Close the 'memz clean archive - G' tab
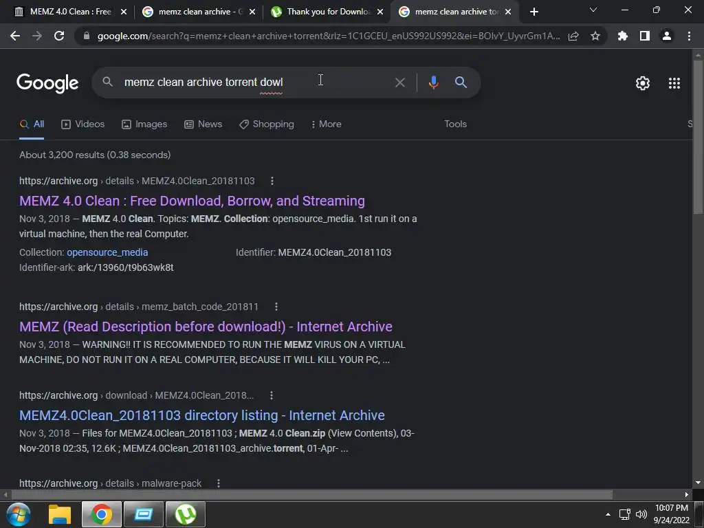This screenshot has height=528, width=704. (x=252, y=12)
